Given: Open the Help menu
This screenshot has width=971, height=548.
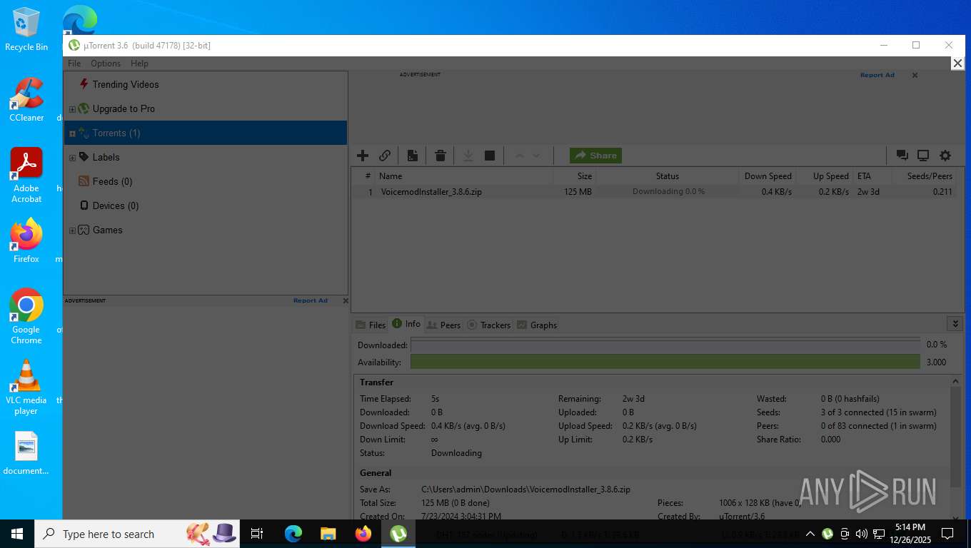Looking at the screenshot, I should [139, 64].
